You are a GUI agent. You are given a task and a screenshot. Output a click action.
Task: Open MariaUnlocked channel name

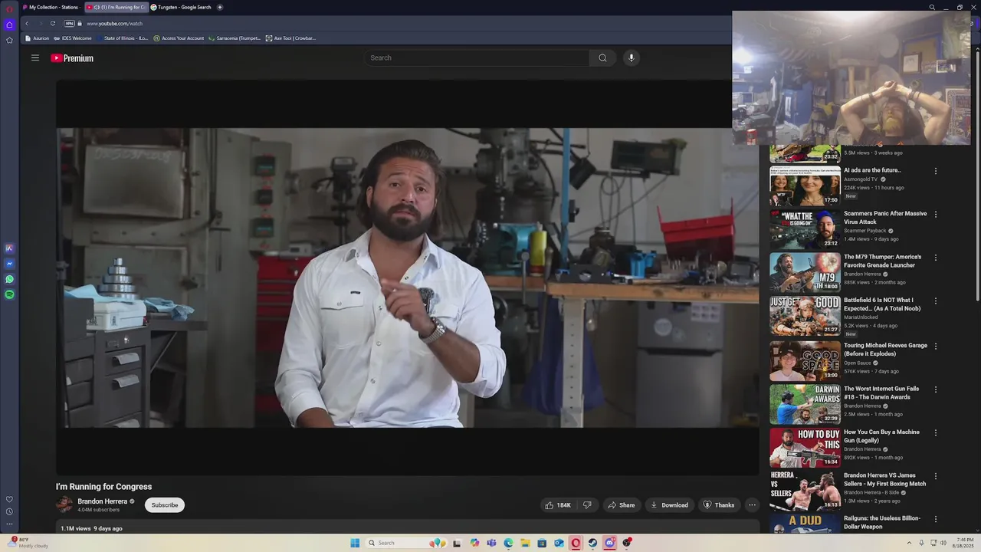(x=861, y=317)
